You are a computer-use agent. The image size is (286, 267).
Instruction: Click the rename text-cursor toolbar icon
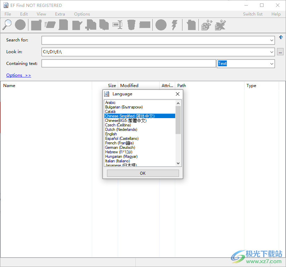click(117, 25)
